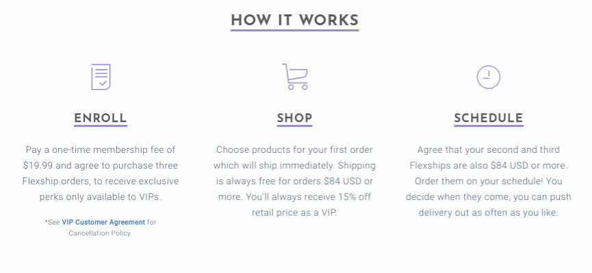592x273 pixels.
Task: Click the shopping cart icon
Action: [x=295, y=77]
